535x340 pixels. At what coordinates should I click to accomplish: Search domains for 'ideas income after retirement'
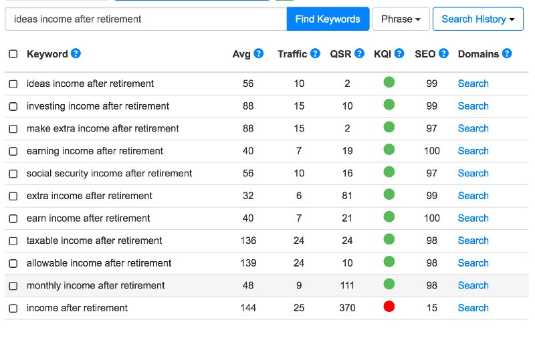[x=473, y=83]
